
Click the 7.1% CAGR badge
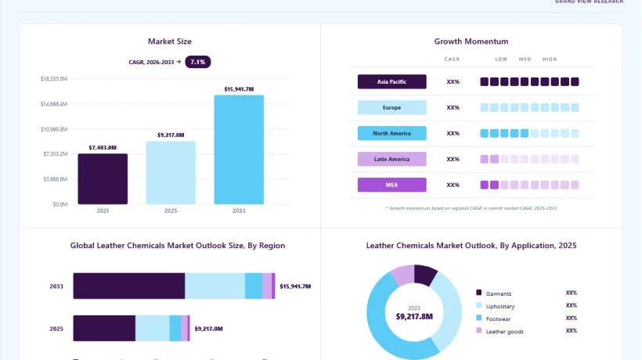tap(198, 62)
